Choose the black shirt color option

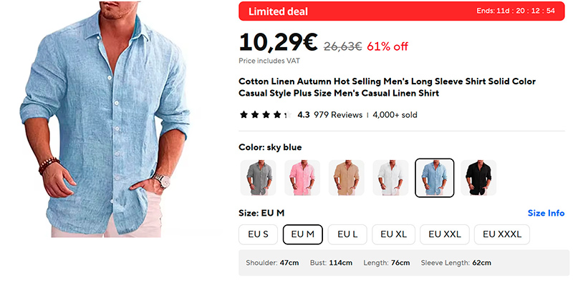click(x=478, y=178)
